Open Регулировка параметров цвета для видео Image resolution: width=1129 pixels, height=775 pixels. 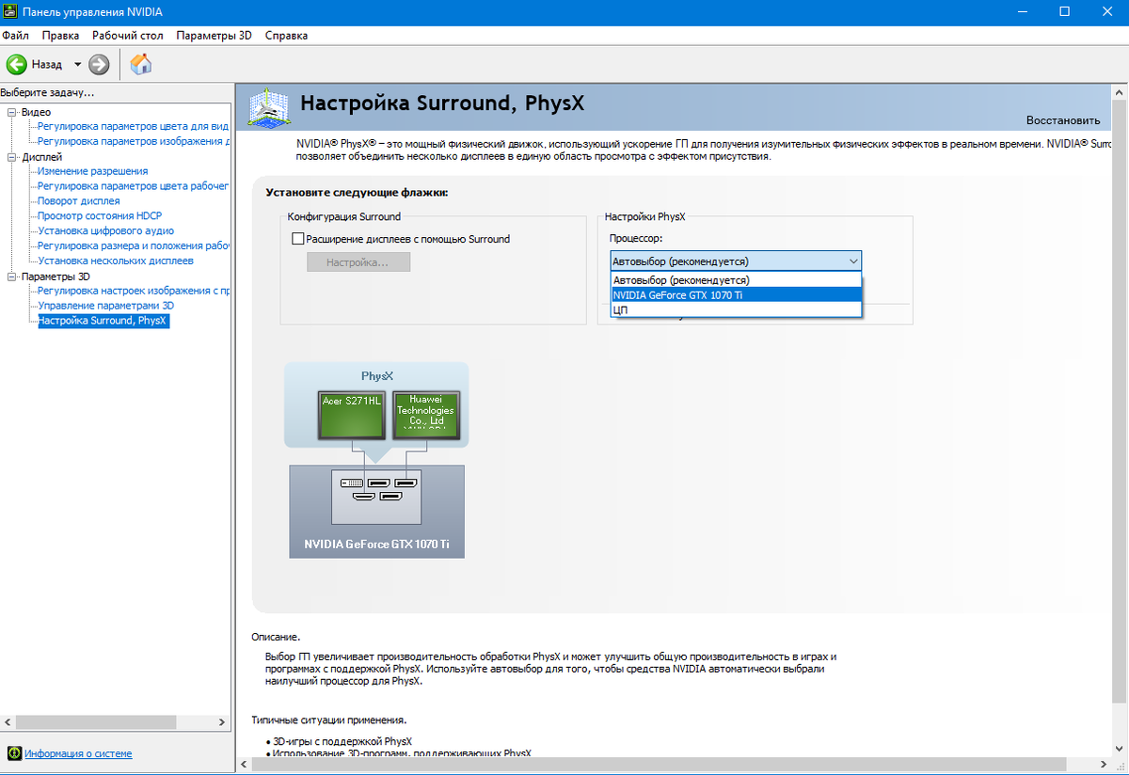pos(133,126)
